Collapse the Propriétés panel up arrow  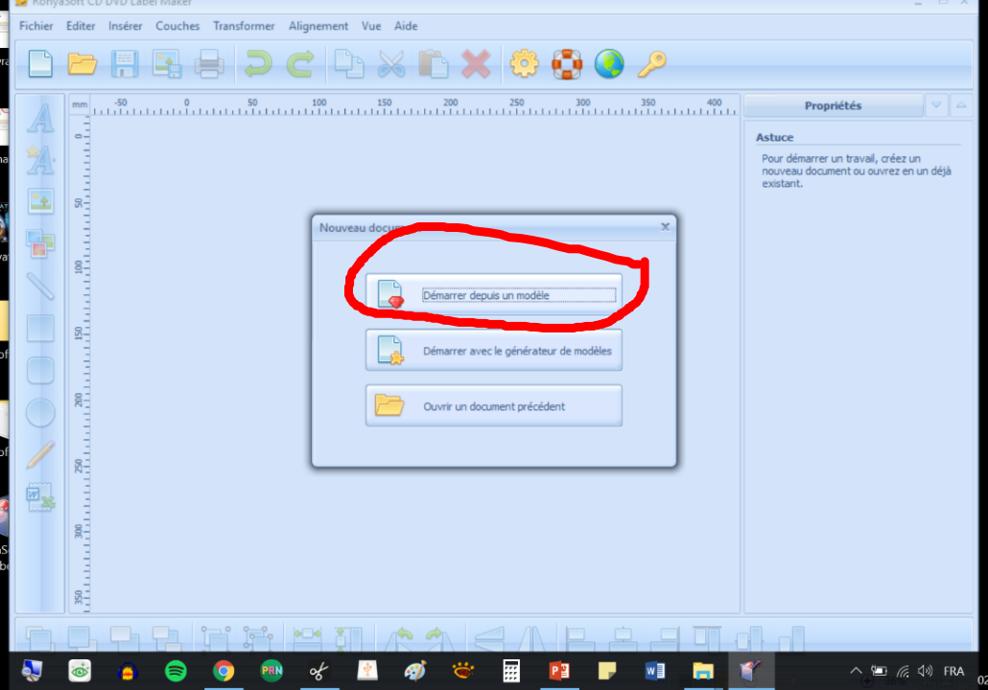(961, 105)
